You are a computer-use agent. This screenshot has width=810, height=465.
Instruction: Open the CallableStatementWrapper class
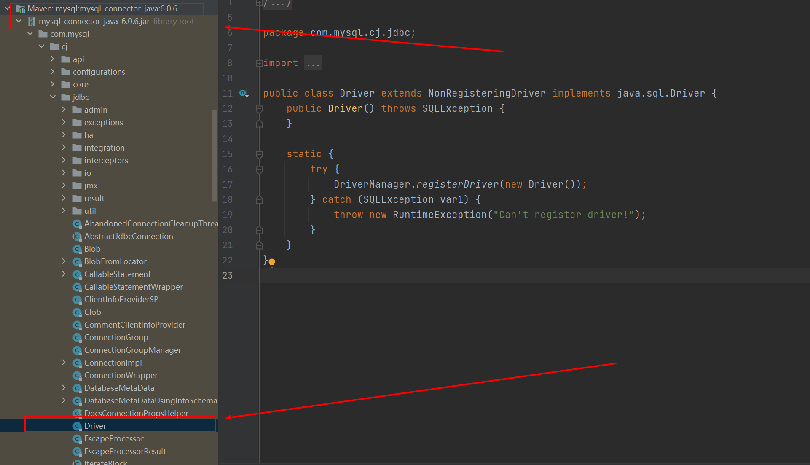(133, 287)
